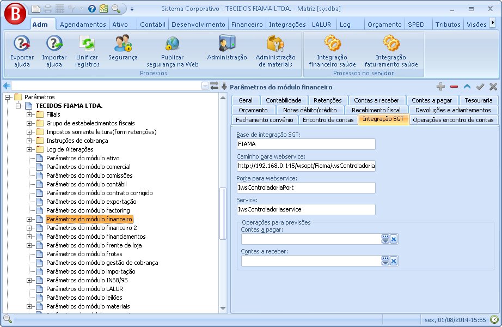Run Integração faturamento saúde
Screen dimensions: 502x327
click(391, 51)
